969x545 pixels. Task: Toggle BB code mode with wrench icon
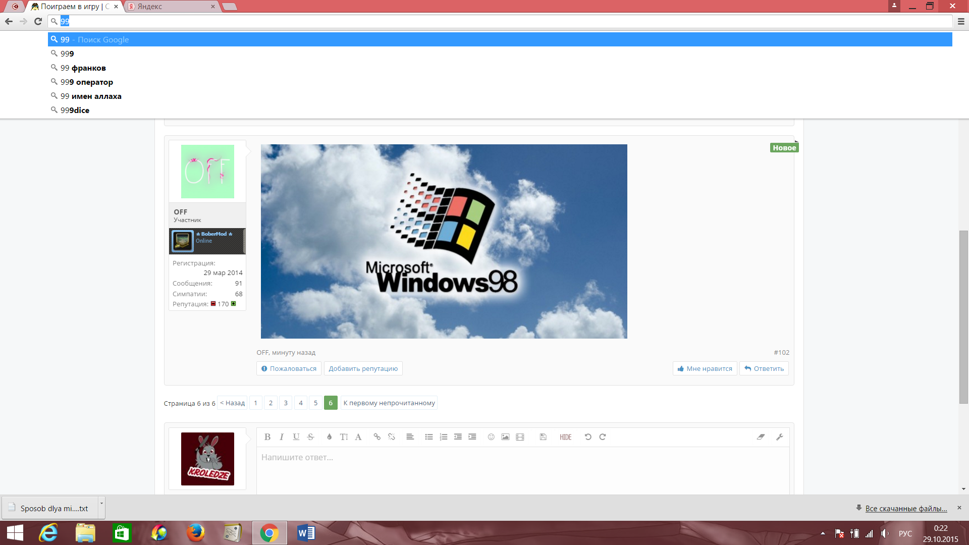tap(780, 437)
